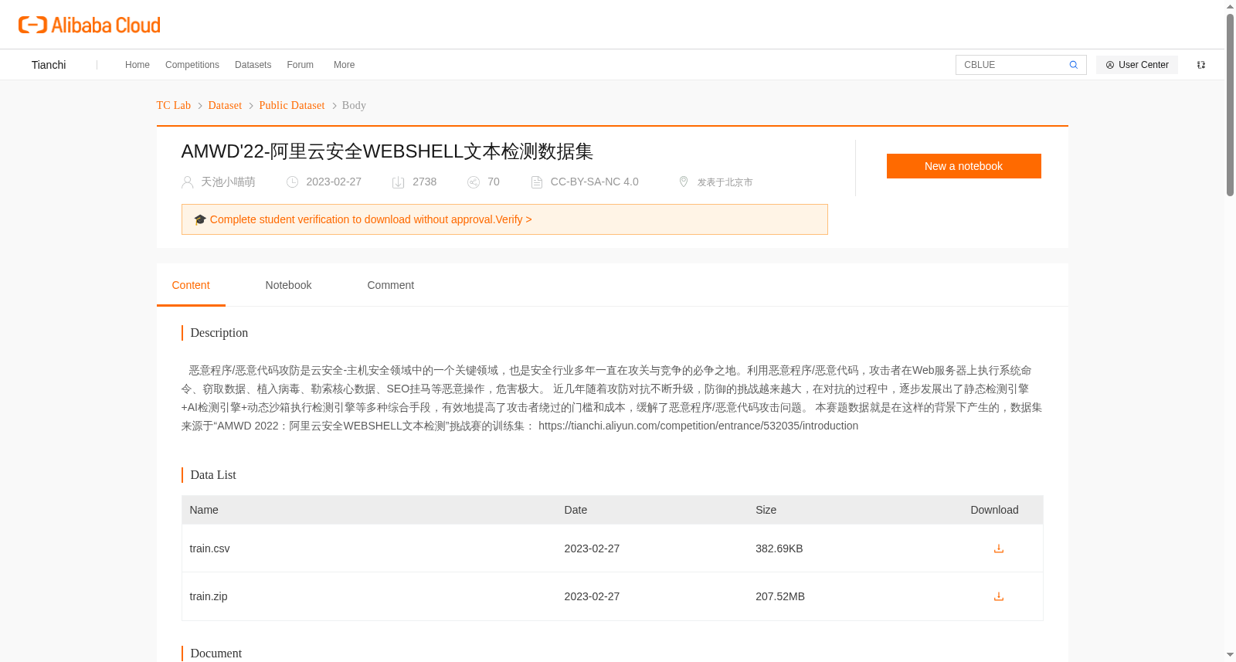Click the license document icon

coord(536,182)
